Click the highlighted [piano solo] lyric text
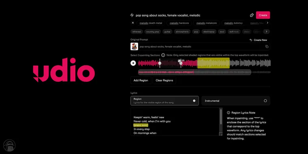Screen dimensions: 308x154 [x=141, y=125]
